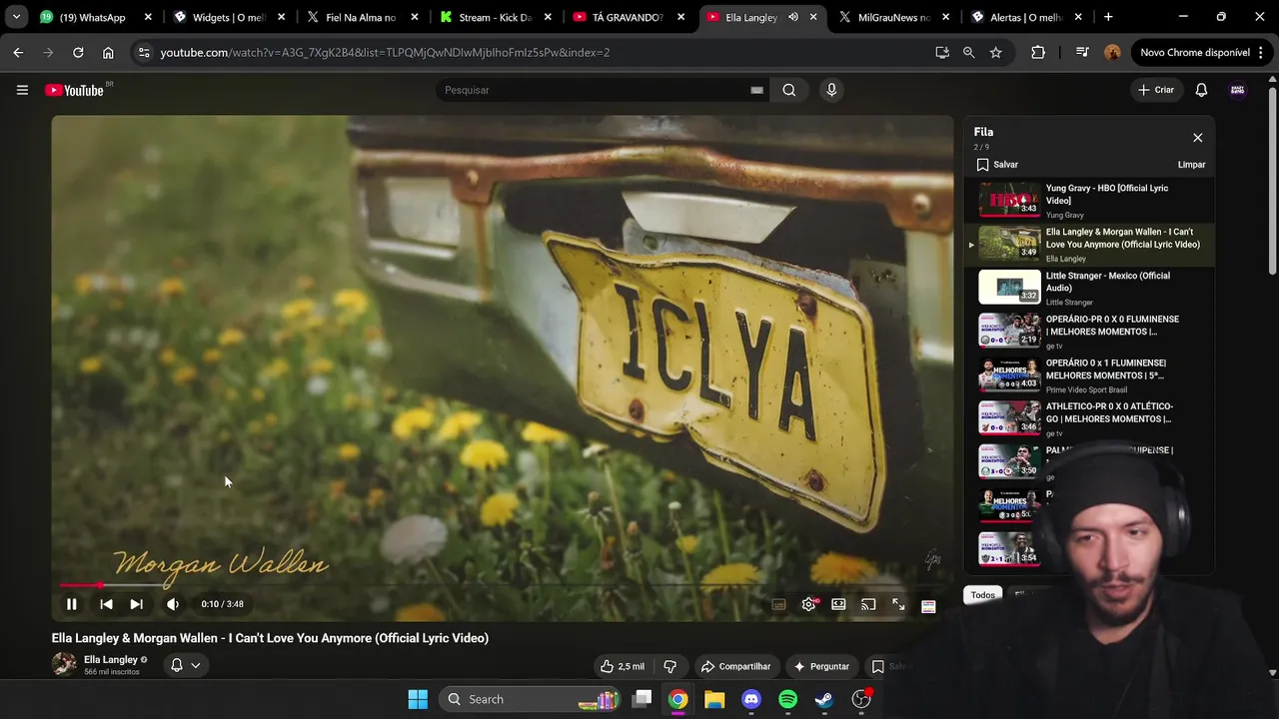Open browser home page
Viewport: 1279px width, 719px height.
tap(108, 52)
